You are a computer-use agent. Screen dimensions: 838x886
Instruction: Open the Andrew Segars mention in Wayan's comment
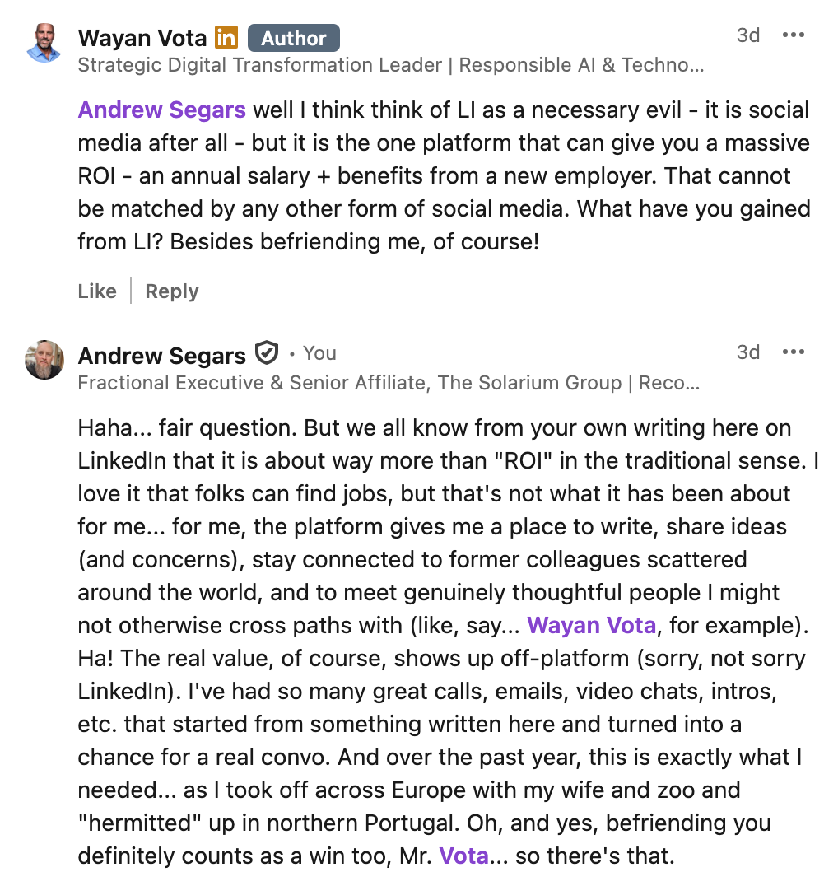tap(161, 110)
